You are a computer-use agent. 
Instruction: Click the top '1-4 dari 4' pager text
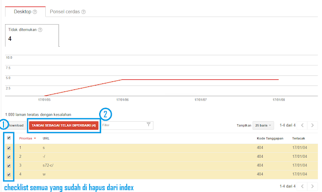pyautogui.click(x=287, y=125)
